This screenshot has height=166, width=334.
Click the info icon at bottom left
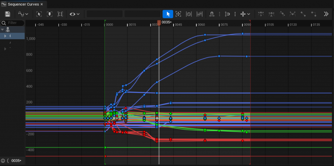3,161
